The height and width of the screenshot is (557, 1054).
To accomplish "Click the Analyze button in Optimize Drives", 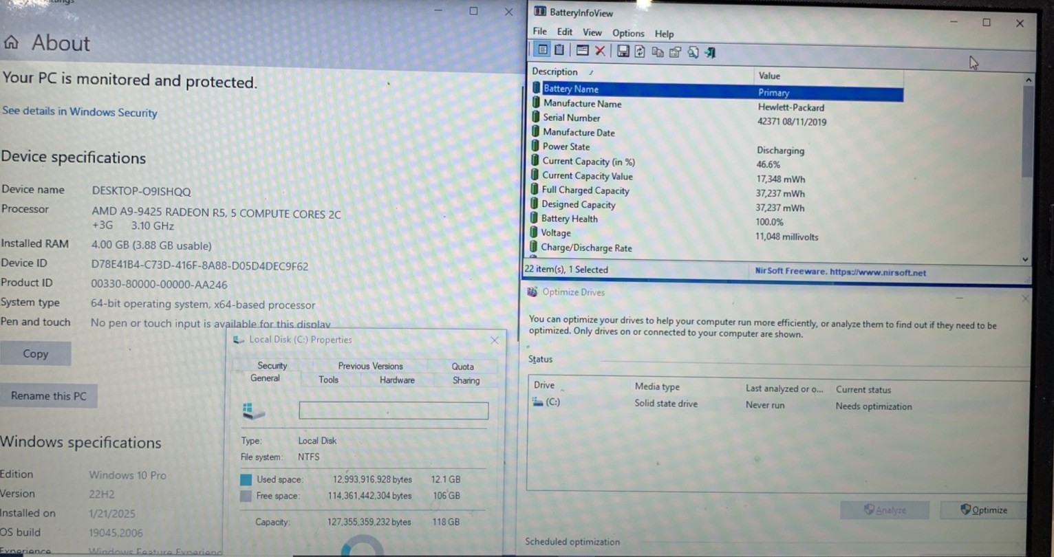I will (x=885, y=510).
